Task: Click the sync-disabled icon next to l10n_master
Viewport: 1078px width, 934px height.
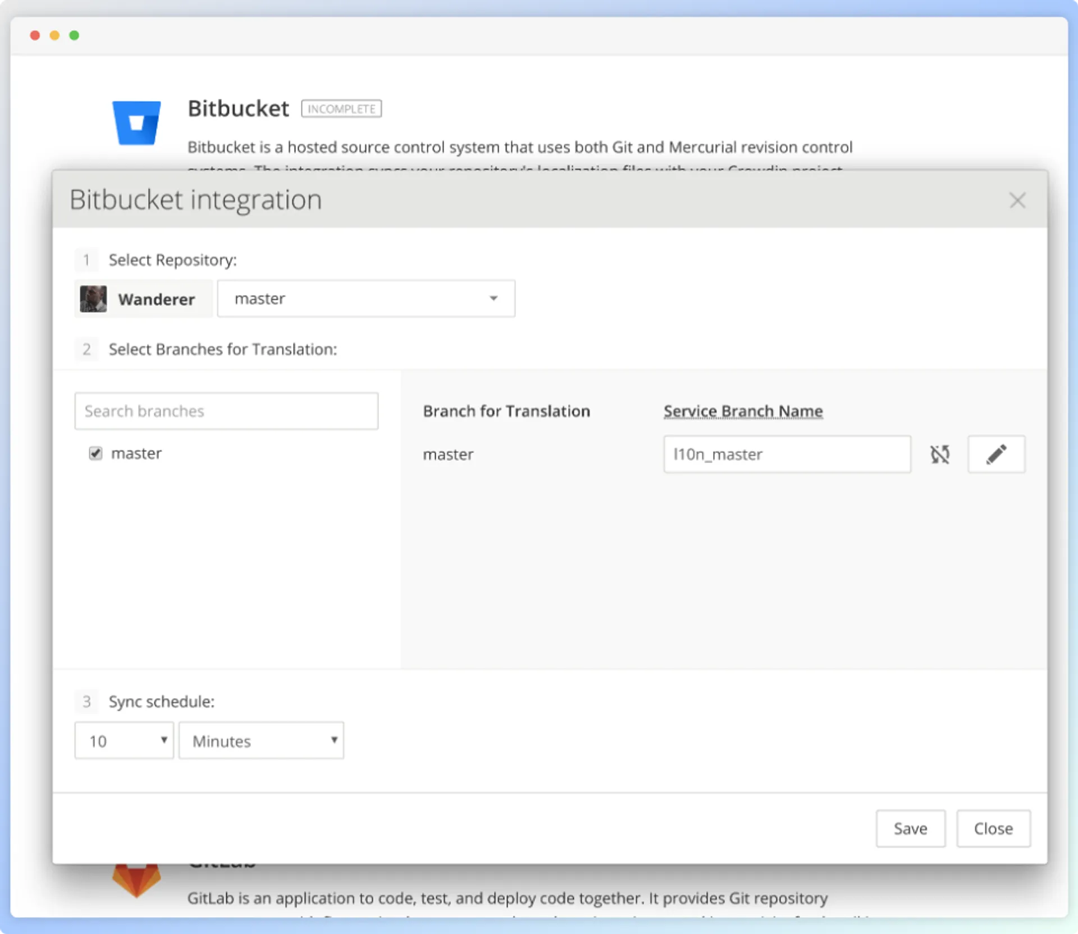Action: point(939,454)
